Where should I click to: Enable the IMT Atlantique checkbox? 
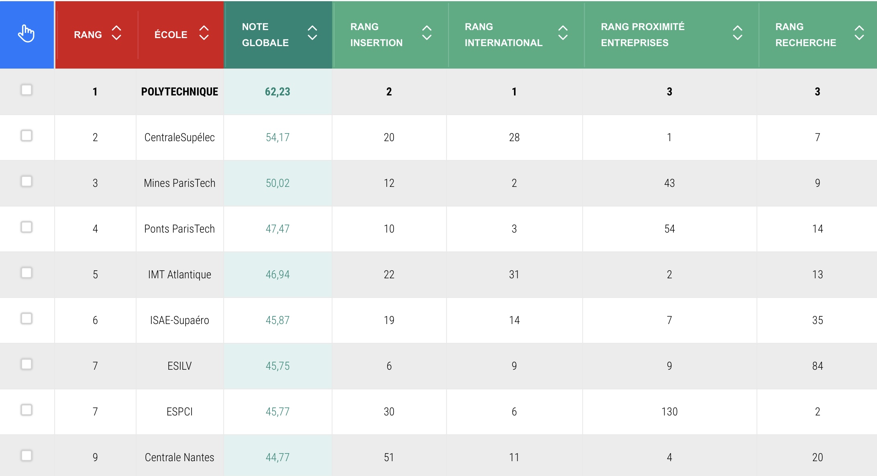tap(27, 273)
